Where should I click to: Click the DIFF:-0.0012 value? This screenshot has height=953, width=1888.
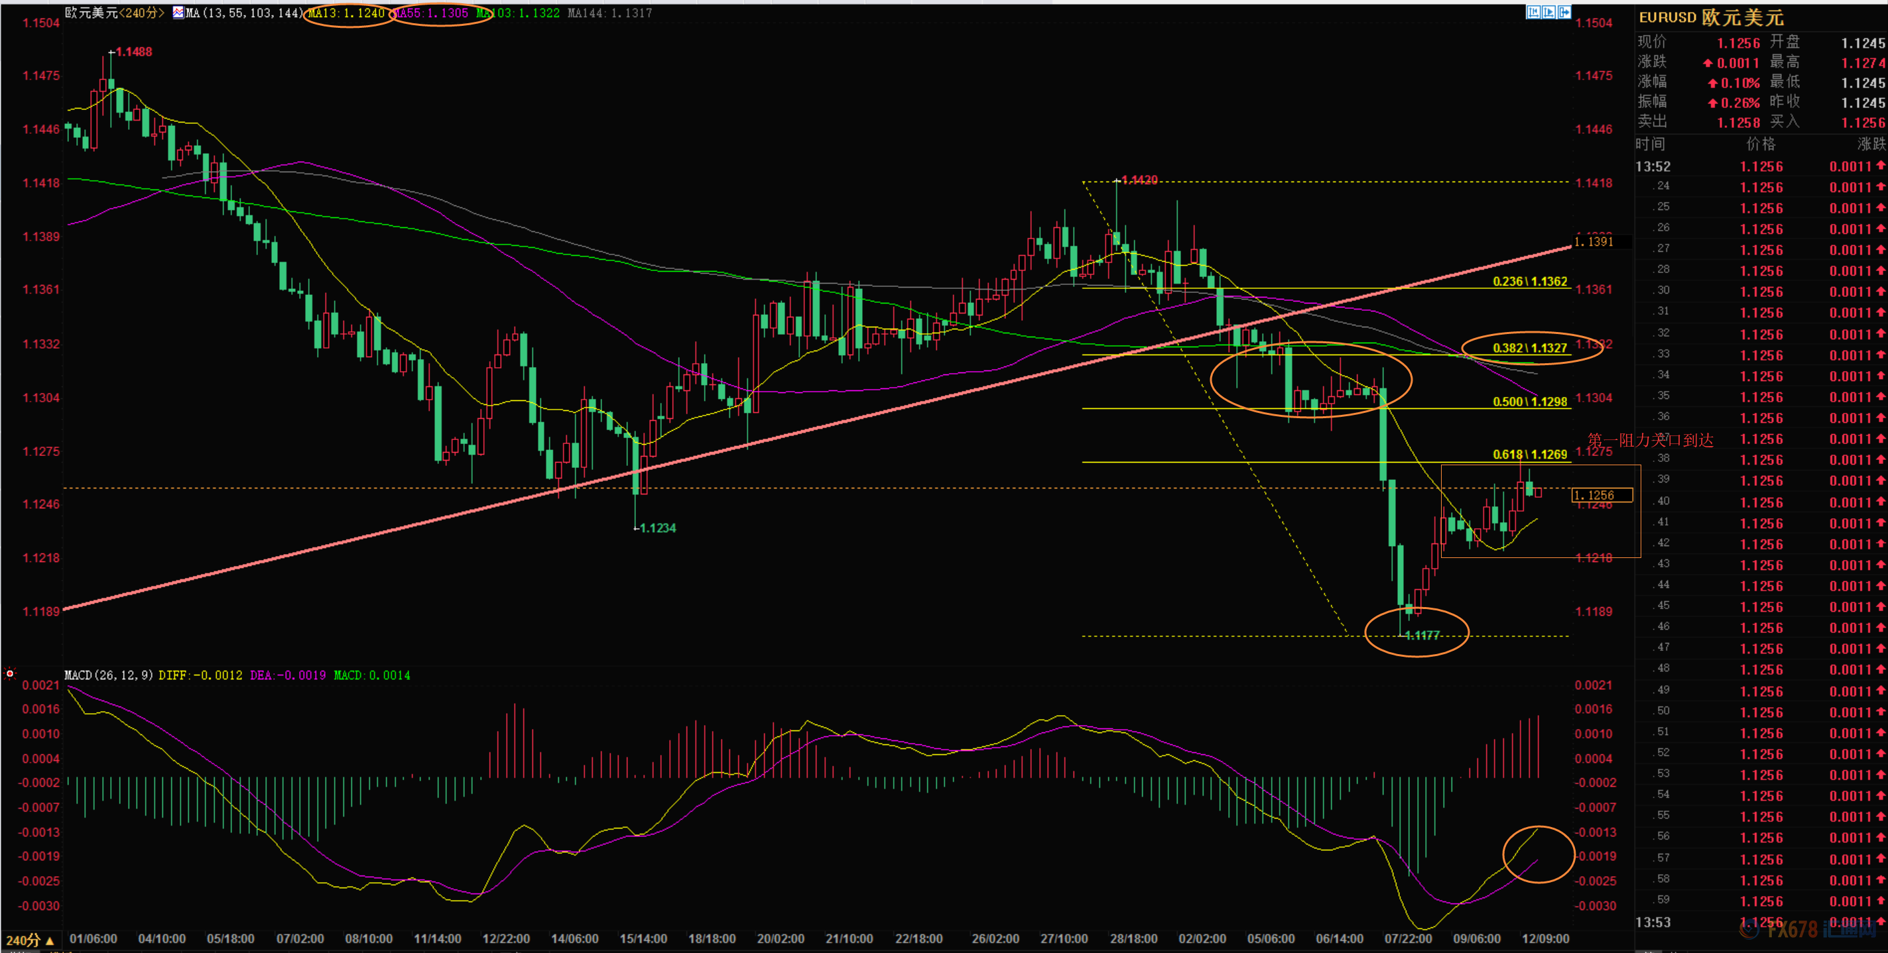click(201, 675)
